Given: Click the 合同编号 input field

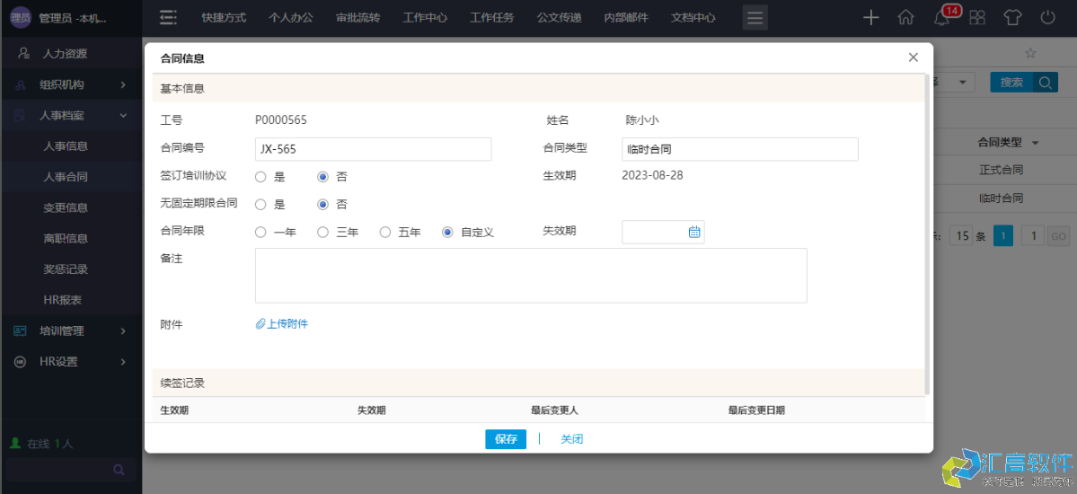Looking at the screenshot, I should coord(373,149).
